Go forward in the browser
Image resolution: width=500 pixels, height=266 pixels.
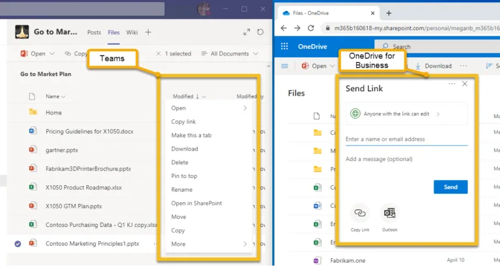click(297, 28)
